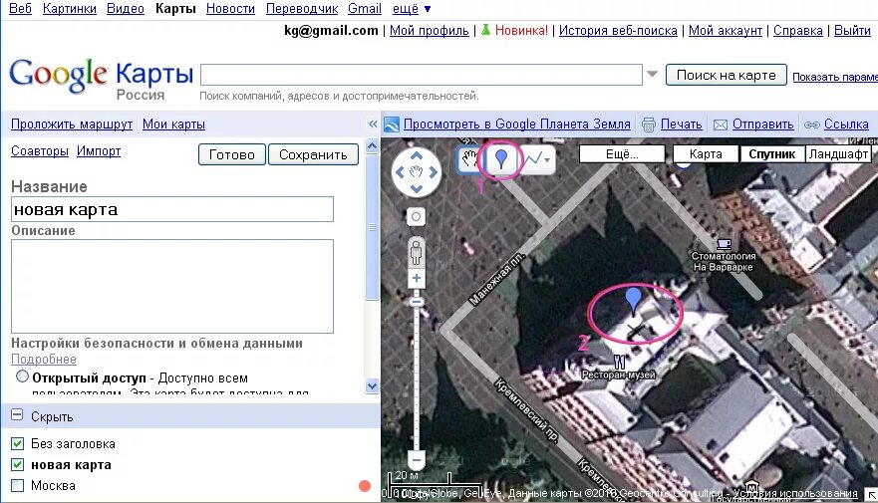Open the Новости top navigation link

pos(230,9)
